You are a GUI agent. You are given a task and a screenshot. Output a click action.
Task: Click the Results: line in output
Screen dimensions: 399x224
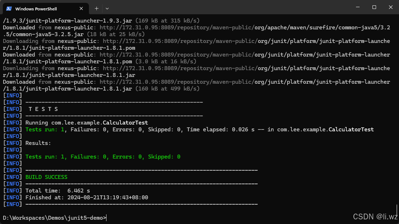coord(38,143)
